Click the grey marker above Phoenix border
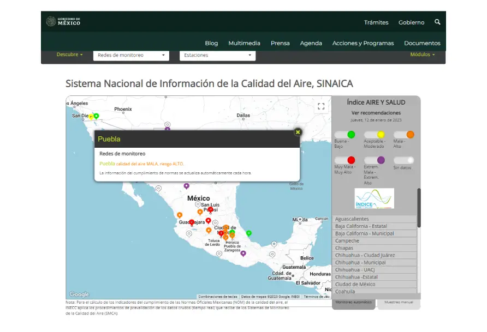The height and width of the screenshot is (332, 487). (168, 125)
